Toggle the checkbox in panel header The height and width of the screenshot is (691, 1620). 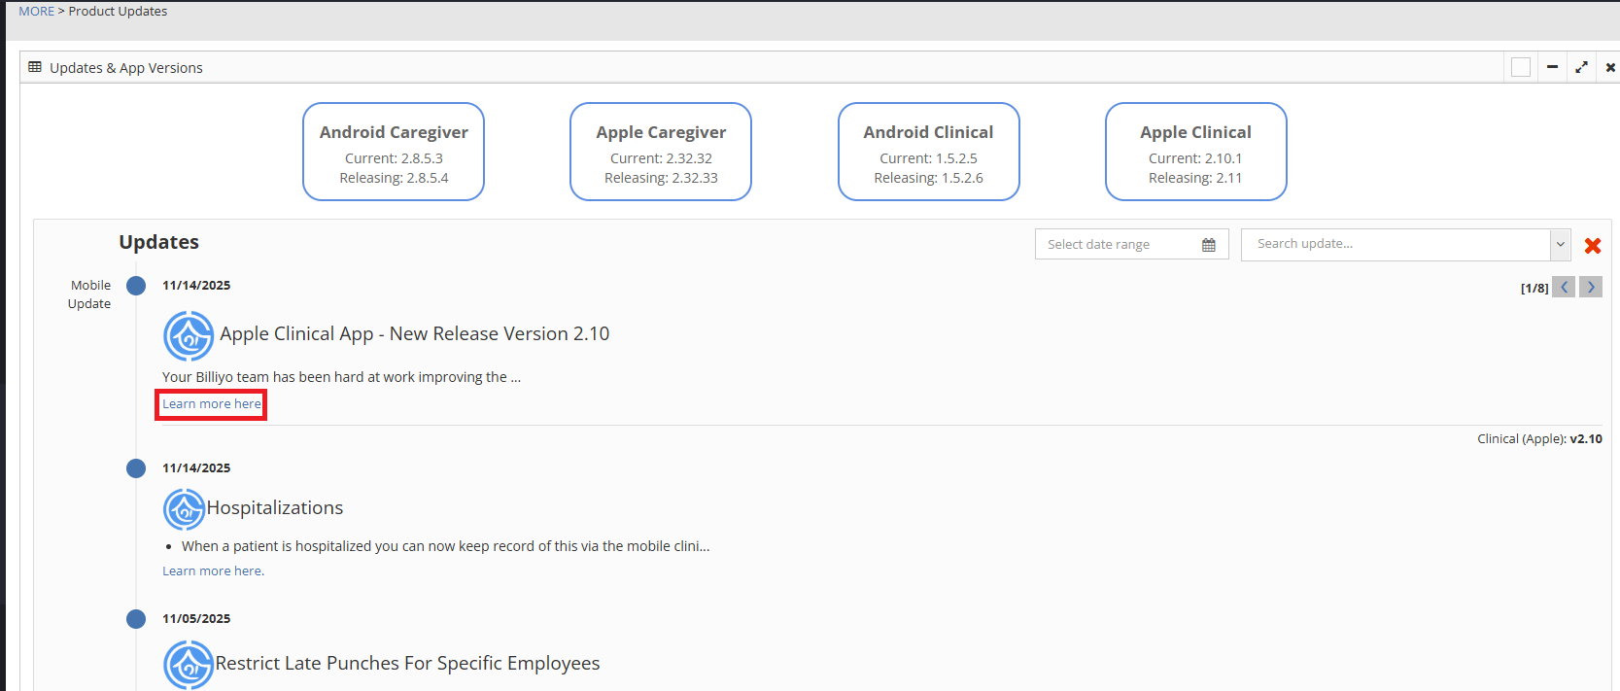coord(1521,67)
